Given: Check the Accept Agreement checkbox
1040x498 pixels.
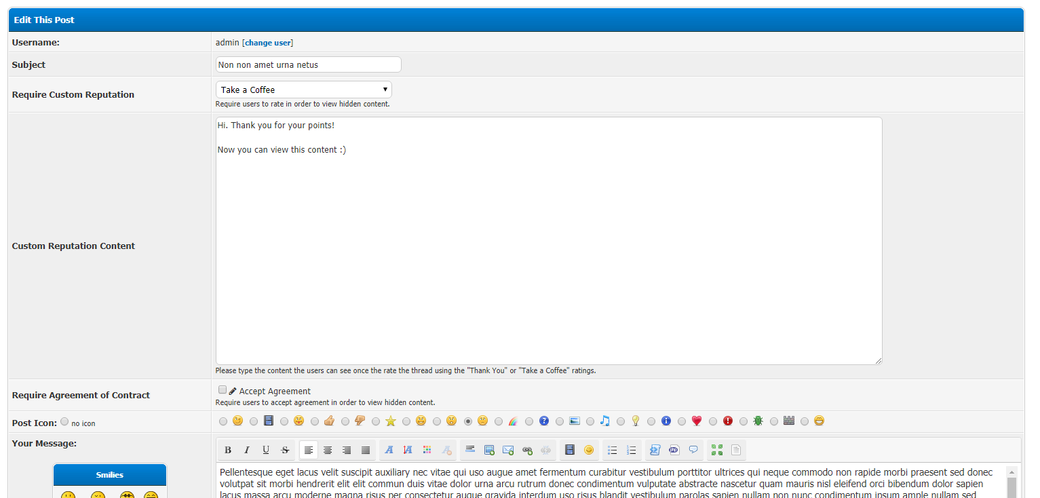Looking at the screenshot, I should pyautogui.click(x=223, y=390).
